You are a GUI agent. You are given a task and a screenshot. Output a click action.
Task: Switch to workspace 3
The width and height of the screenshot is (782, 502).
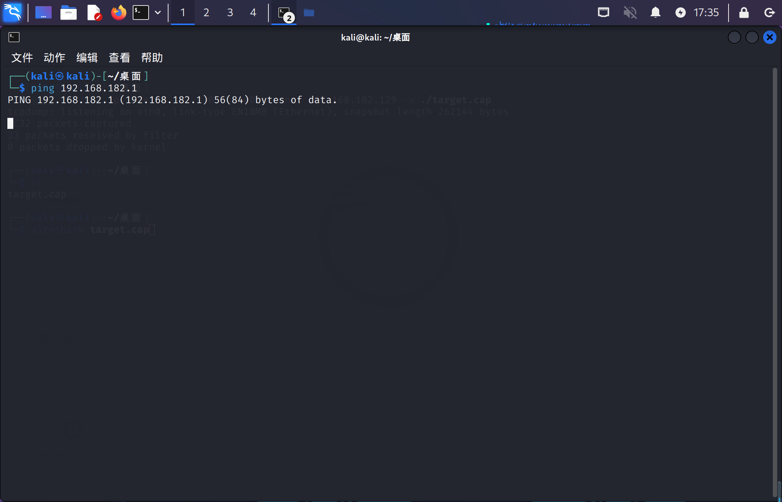(230, 13)
